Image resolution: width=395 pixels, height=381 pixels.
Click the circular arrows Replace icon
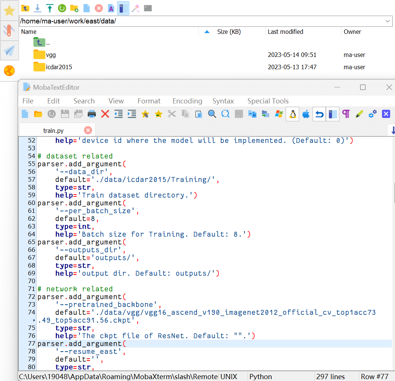[x=226, y=114]
